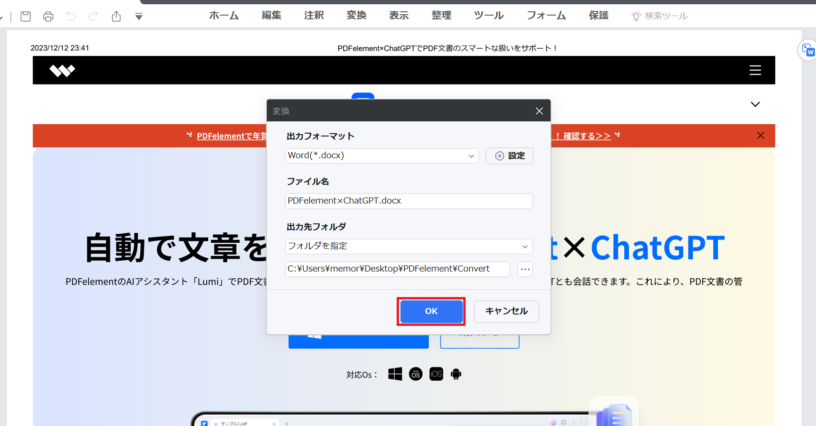Screen dimensions: 816x426
Task: Expand the chevron below the black header
Action: click(755, 104)
